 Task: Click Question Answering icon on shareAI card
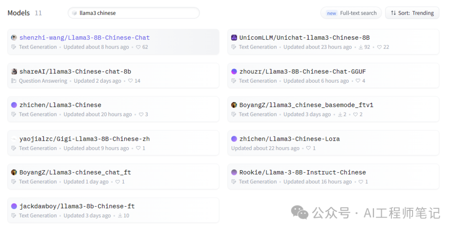point(14,81)
